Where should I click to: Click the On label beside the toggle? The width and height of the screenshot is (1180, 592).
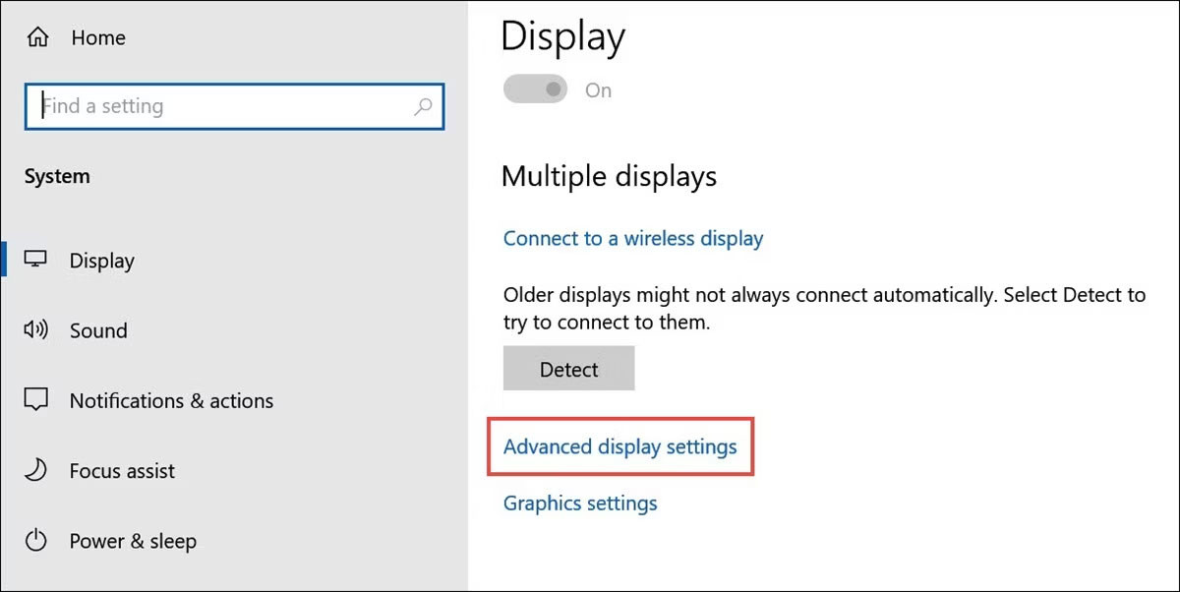click(598, 90)
